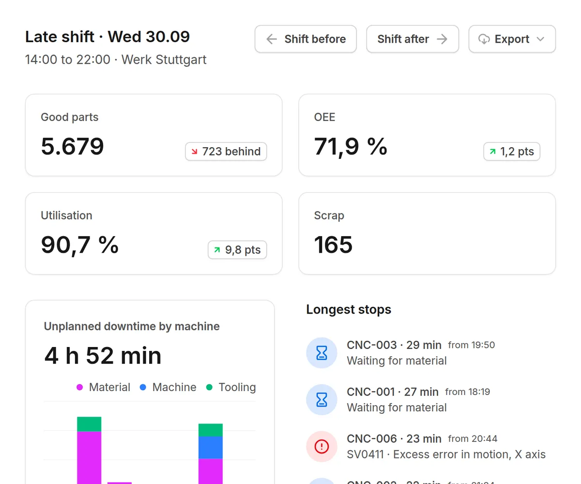Go to the Shift before button
This screenshot has width=581, height=484.
306,39
